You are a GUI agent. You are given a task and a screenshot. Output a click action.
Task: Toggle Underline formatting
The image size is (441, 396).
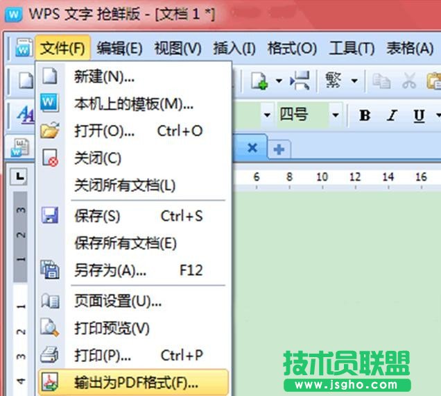coord(419,115)
